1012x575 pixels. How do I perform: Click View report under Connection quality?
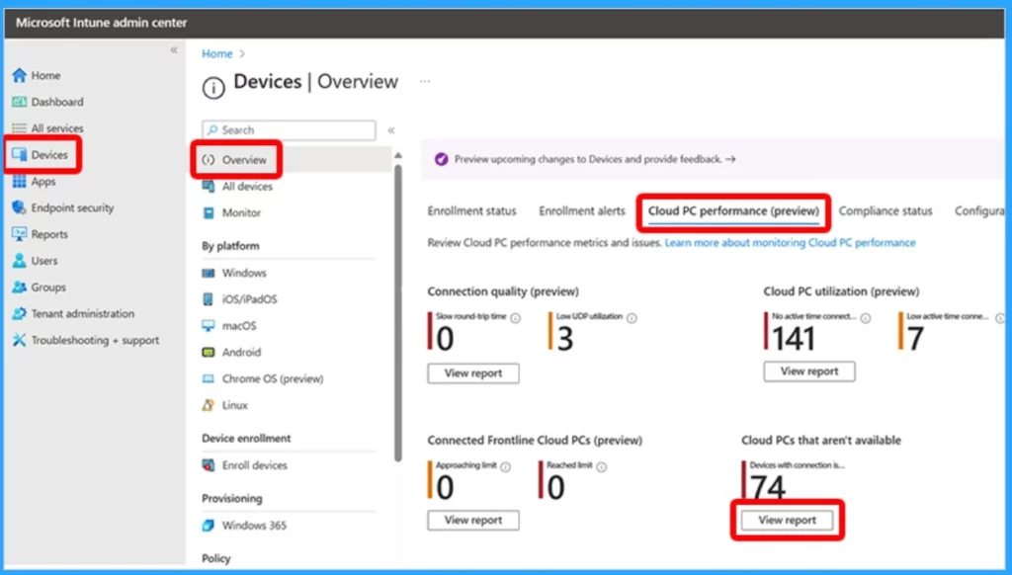tap(473, 373)
